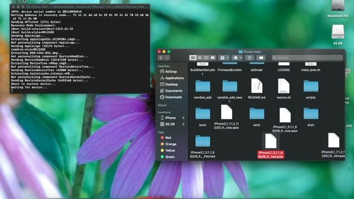Switch Finder to icon view
Screen dimensions: 354x199
[x=193, y=58]
